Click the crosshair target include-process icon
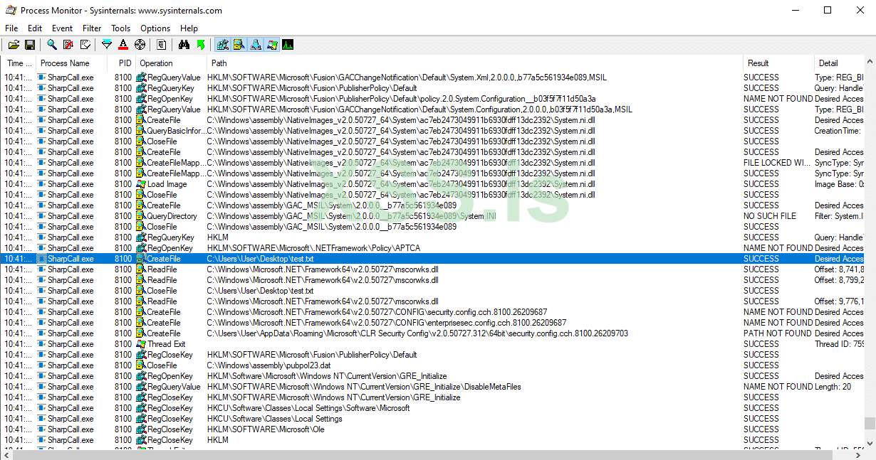The height and width of the screenshot is (460, 876). pyautogui.click(x=140, y=45)
